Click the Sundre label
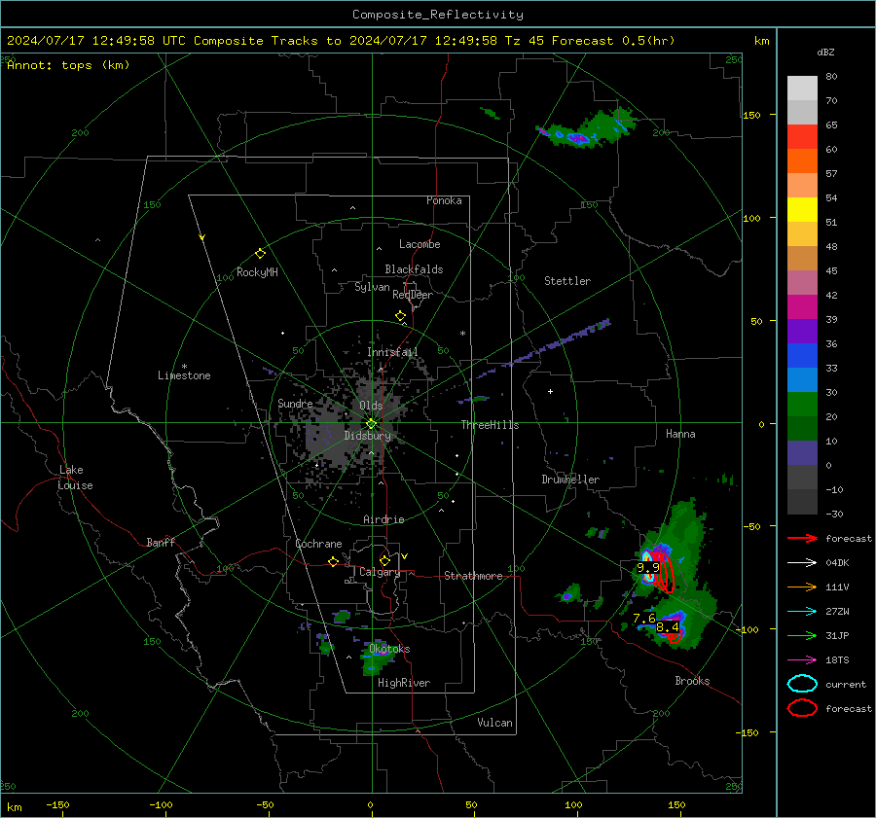The width and height of the screenshot is (876, 818). point(295,403)
